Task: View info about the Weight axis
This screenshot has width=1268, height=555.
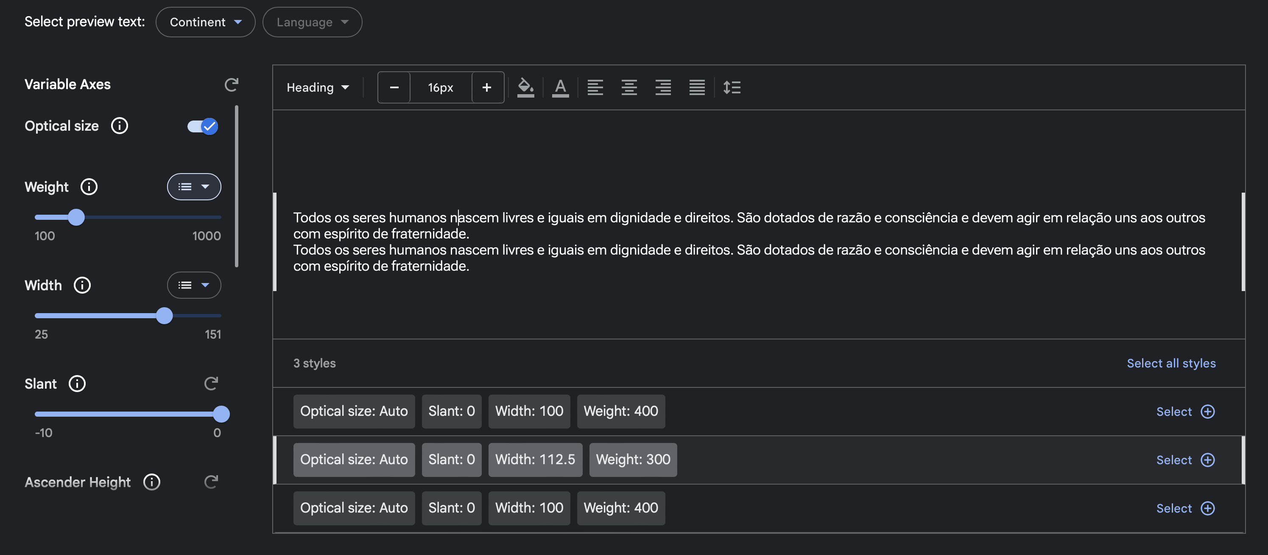Action: coord(89,187)
